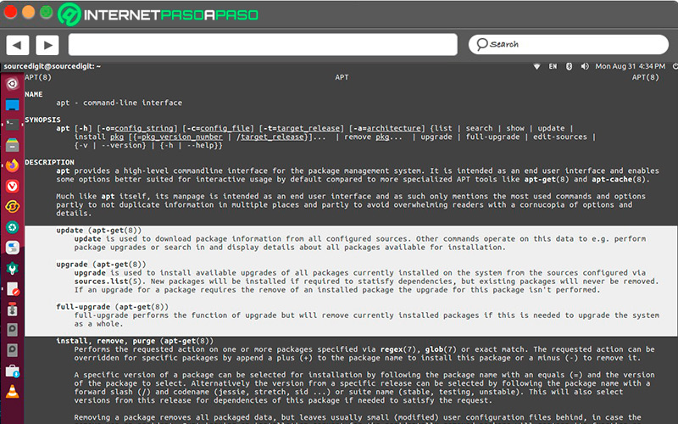
Task: Open Ubuntu Software bag icon in dock
Action: (x=12, y=371)
